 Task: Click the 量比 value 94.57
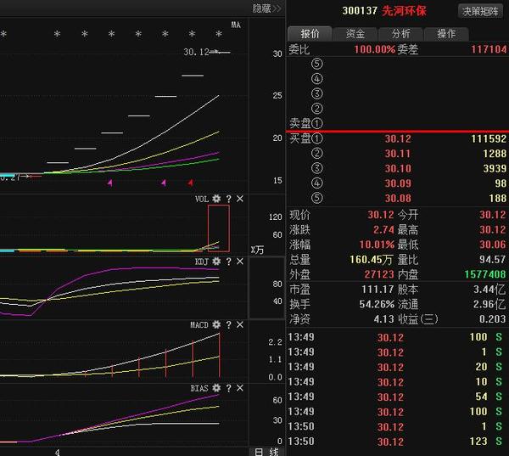click(492, 259)
